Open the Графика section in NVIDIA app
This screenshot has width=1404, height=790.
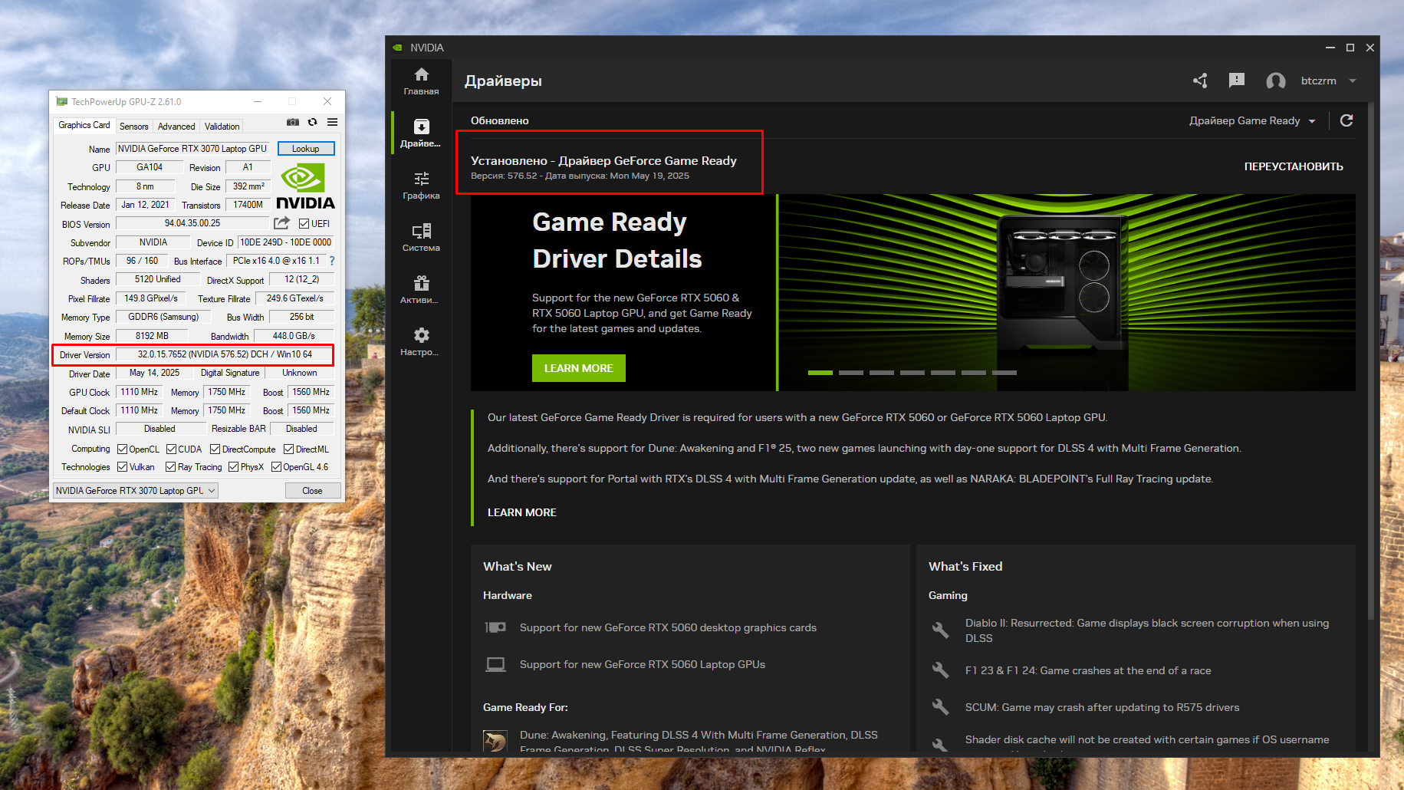pyautogui.click(x=421, y=184)
